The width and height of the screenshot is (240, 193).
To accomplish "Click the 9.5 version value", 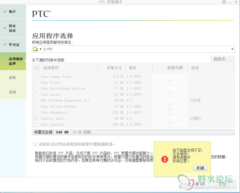I will point(129,100).
